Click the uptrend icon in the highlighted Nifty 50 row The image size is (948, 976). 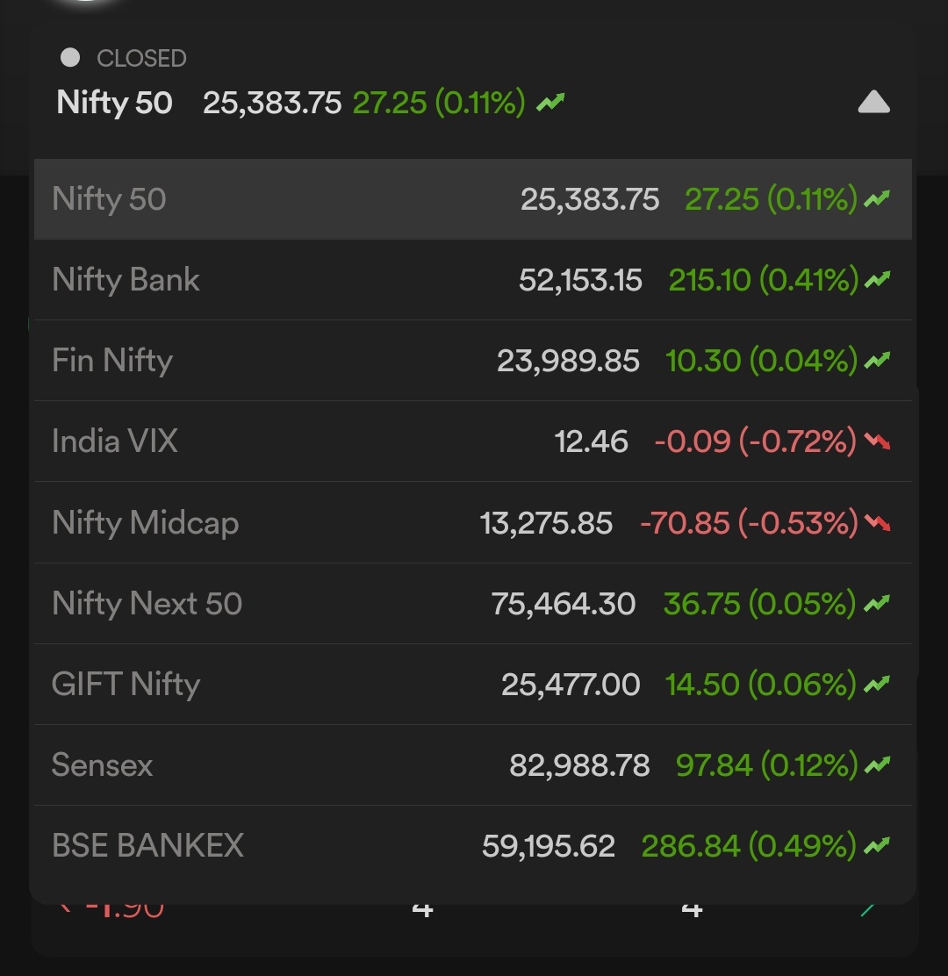pyautogui.click(x=877, y=199)
